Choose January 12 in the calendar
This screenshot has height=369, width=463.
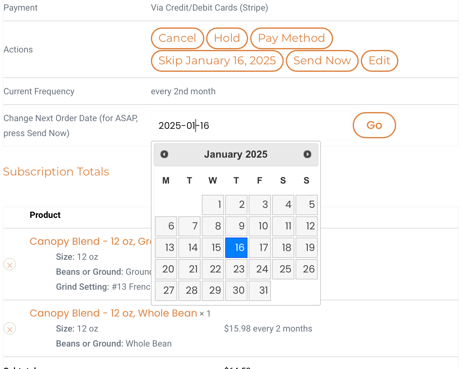[306, 226]
